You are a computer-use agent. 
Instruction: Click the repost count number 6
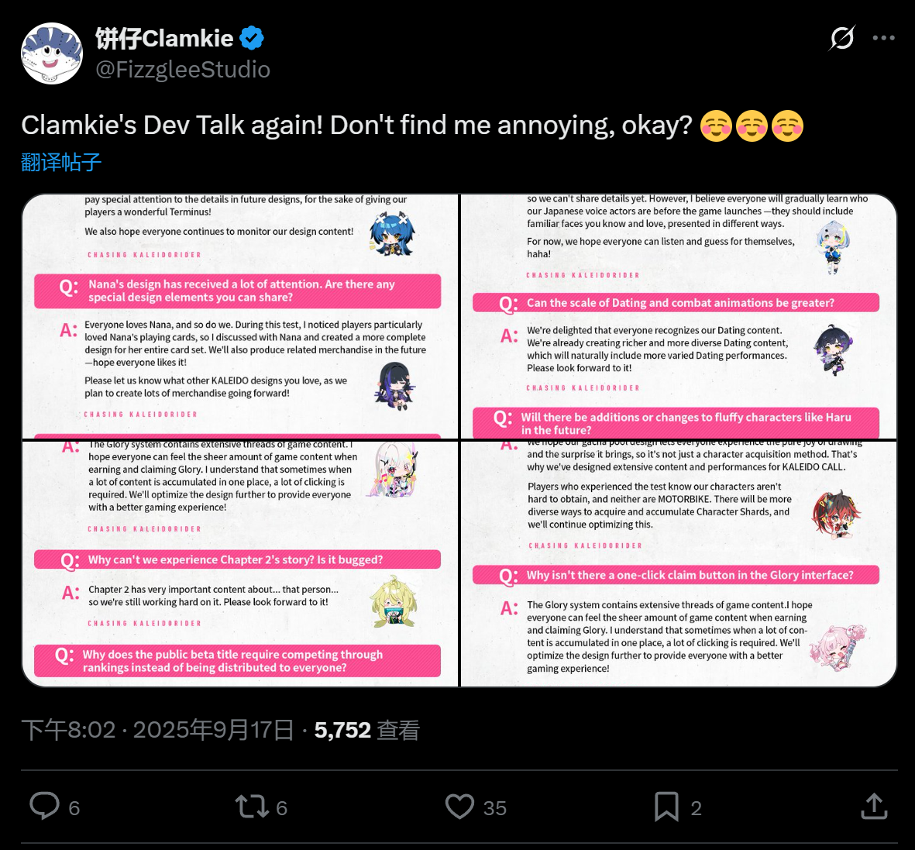(x=282, y=808)
